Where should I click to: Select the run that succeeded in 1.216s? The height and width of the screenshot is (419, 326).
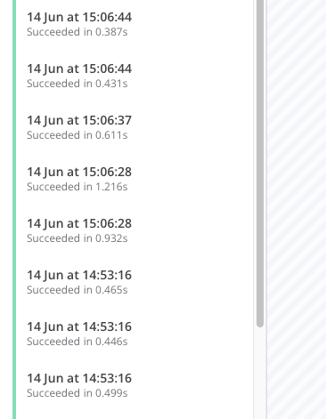tap(134, 179)
